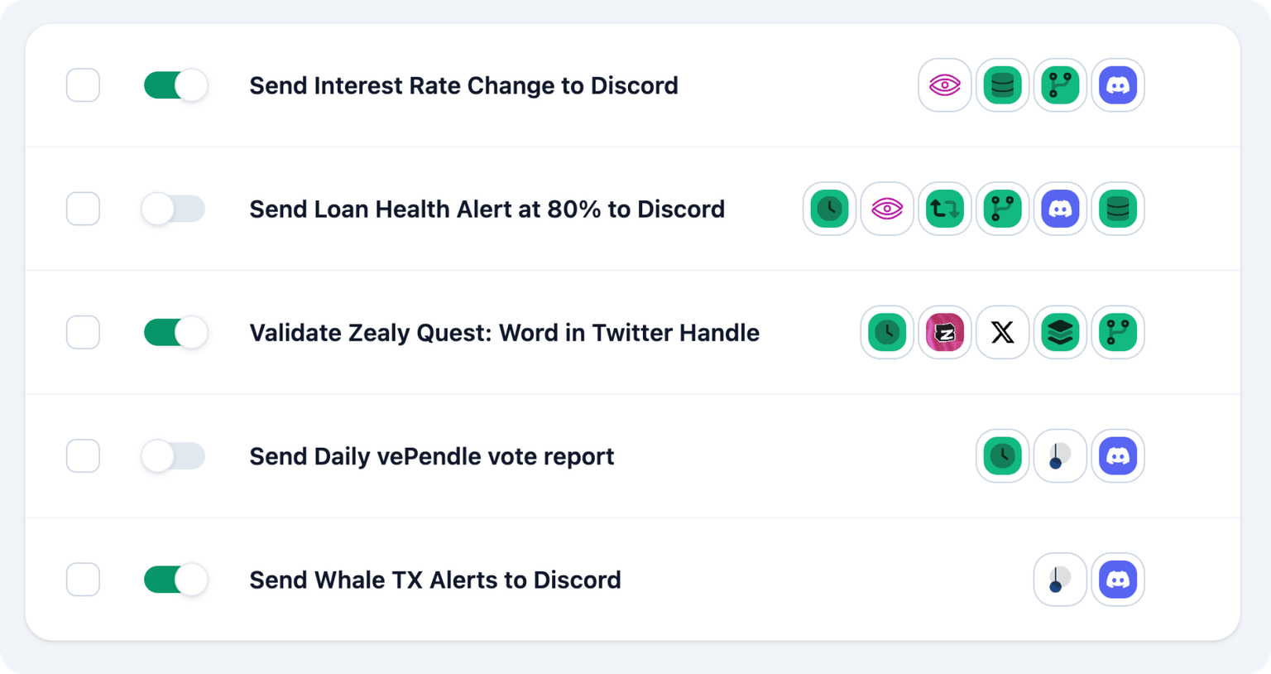
Task: Click the eye icon in Interest Rate row
Action: tap(944, 85)
